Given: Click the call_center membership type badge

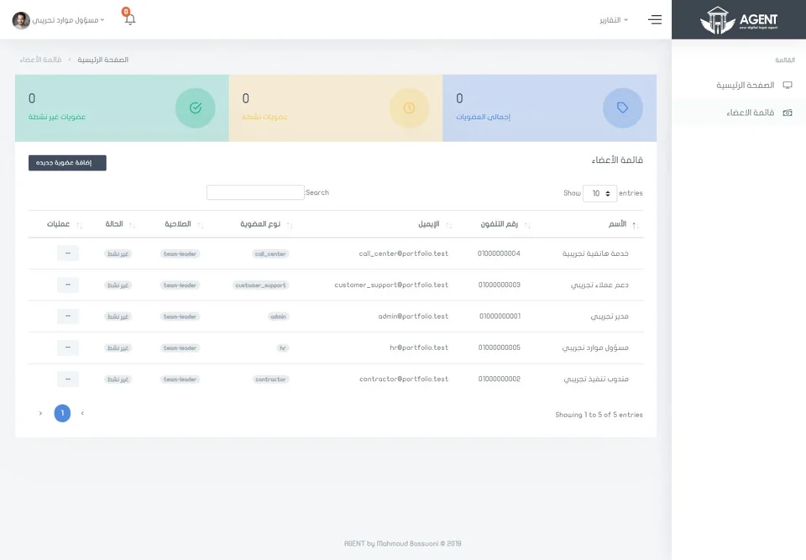Looking at the screenshot, I should click(270, 254).
